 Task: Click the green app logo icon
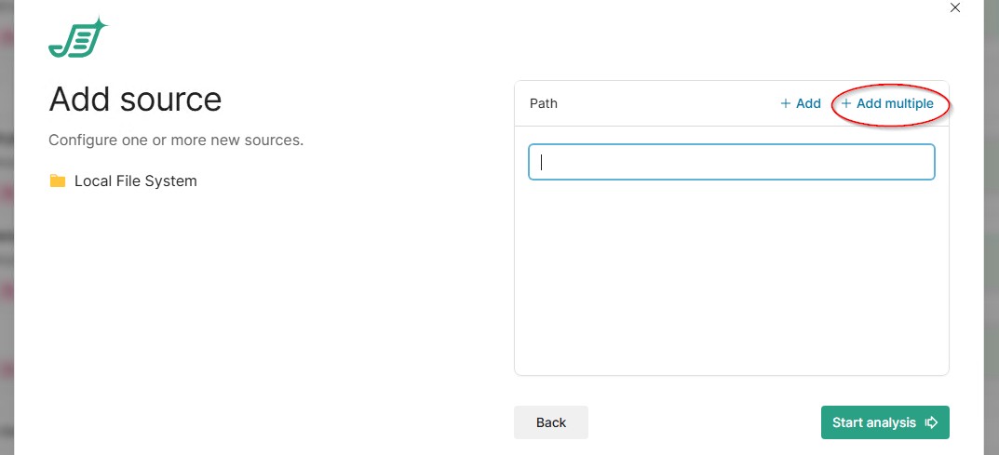pos(77,38)
